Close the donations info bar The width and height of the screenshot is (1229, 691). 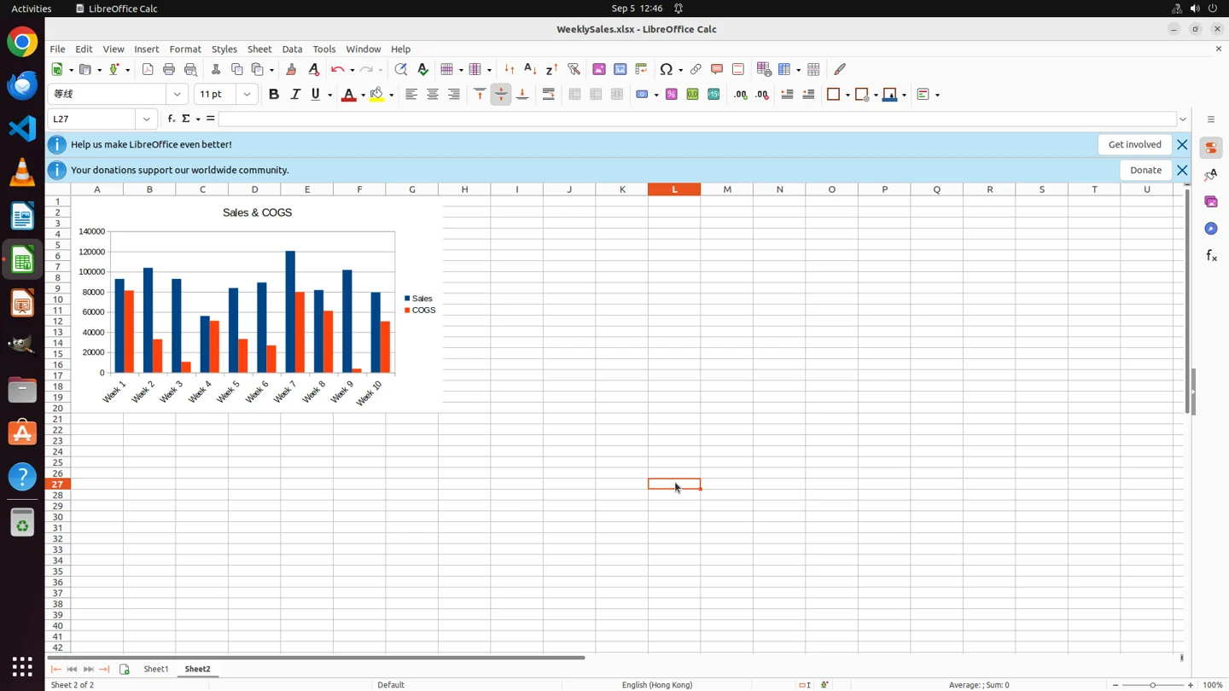click(1182, 171)
